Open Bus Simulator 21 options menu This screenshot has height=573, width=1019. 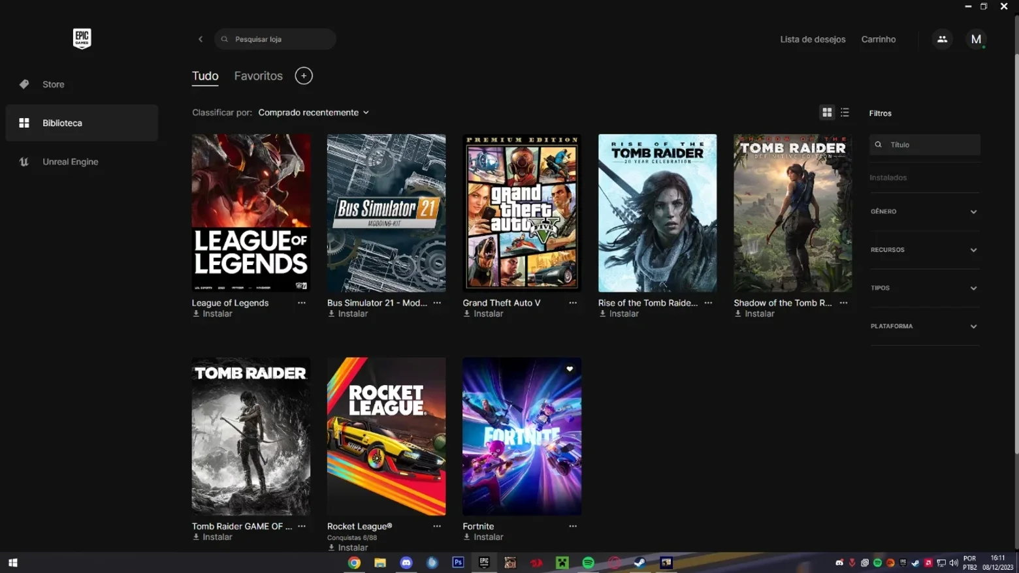coord(437,303)
